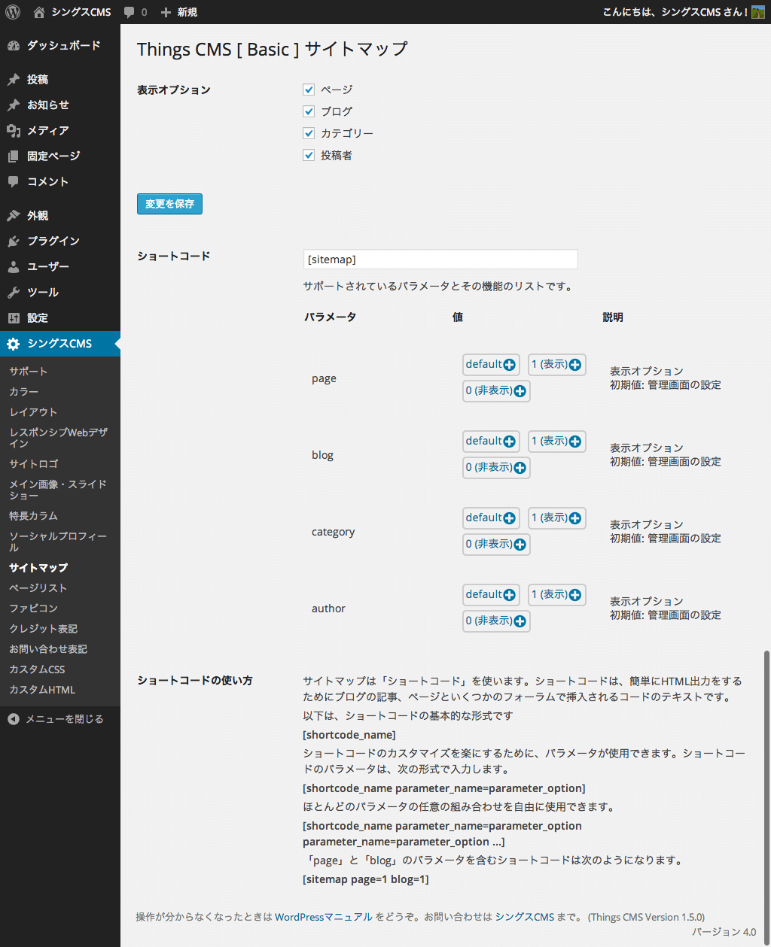Click the collapse arrow icon for メニューを閉じる

[x=14, y=719]
